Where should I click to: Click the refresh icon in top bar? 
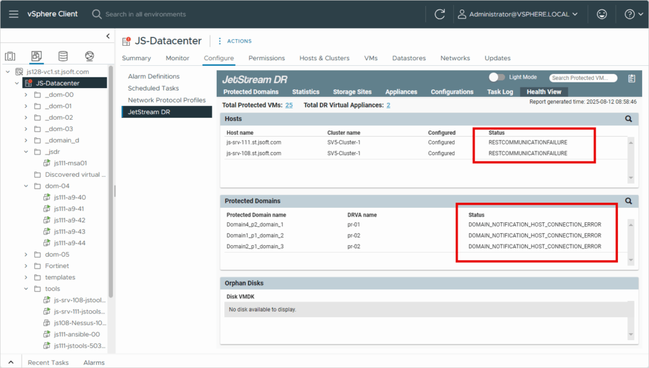coord(439,14)
